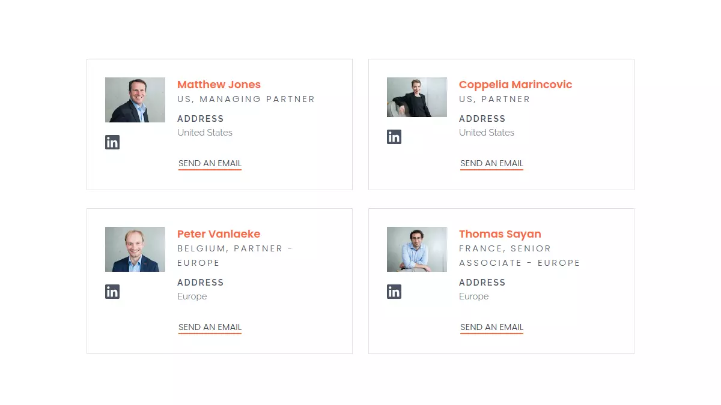Click 'United States' address under Coppelia Marincovic

point(487,133)
